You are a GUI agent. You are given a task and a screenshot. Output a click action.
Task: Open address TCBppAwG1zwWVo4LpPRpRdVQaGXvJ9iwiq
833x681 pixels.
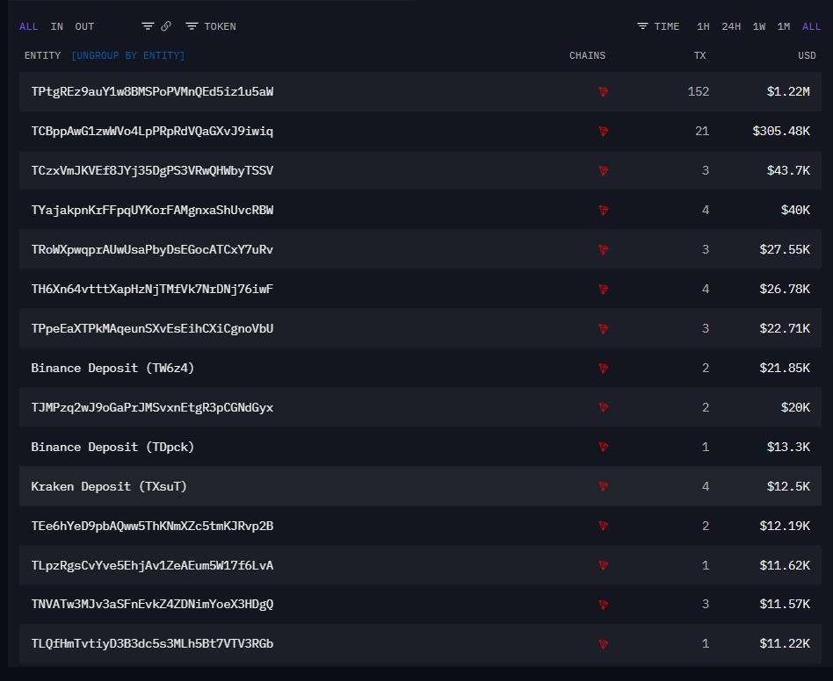[152, 131]
